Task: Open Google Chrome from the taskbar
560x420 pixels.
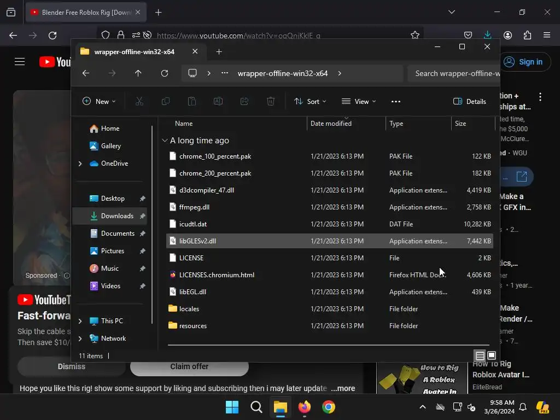Action: [329, 407]
